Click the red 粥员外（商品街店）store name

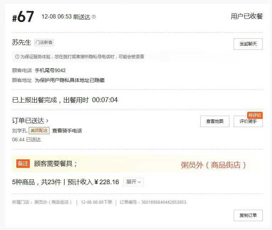click(213, 165)
